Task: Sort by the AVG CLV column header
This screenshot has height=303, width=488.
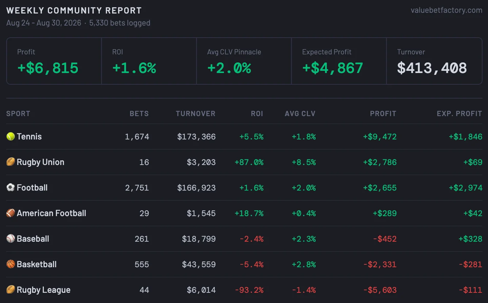Action: pos(300,114)
